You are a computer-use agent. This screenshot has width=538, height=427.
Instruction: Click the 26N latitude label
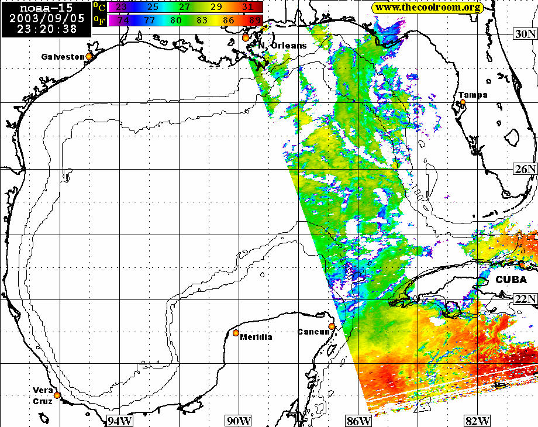point(525,168)
